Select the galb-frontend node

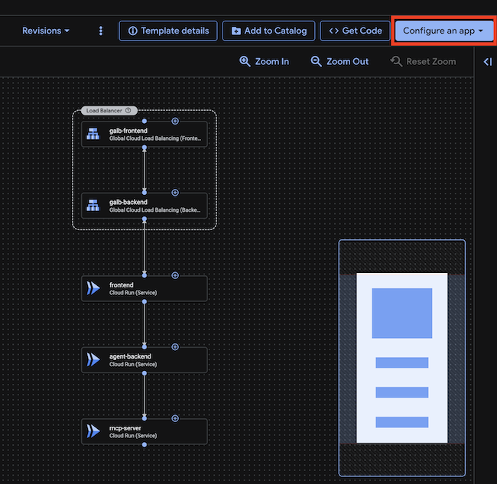[145, 135]
